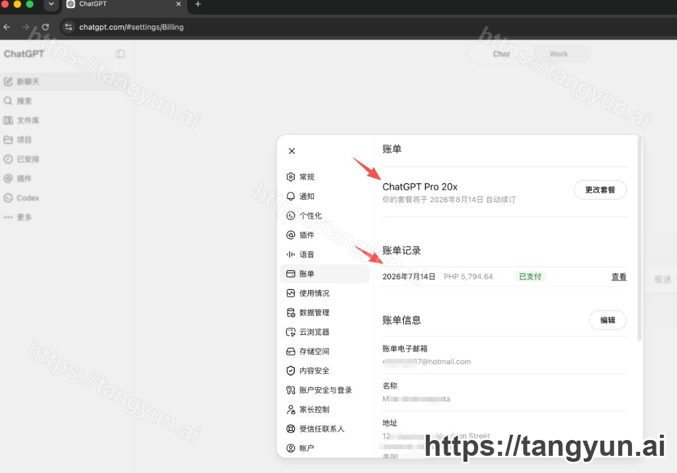Screen dimensions: 677x473
Task: Open 数据管理 data controls
Action: (325, 312)
